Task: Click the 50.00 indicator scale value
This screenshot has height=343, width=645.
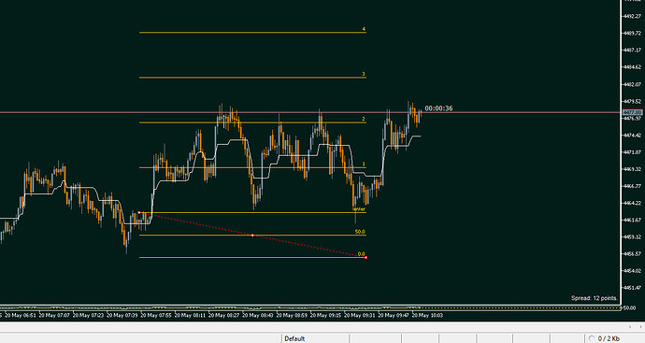Action: coord(630,307)
